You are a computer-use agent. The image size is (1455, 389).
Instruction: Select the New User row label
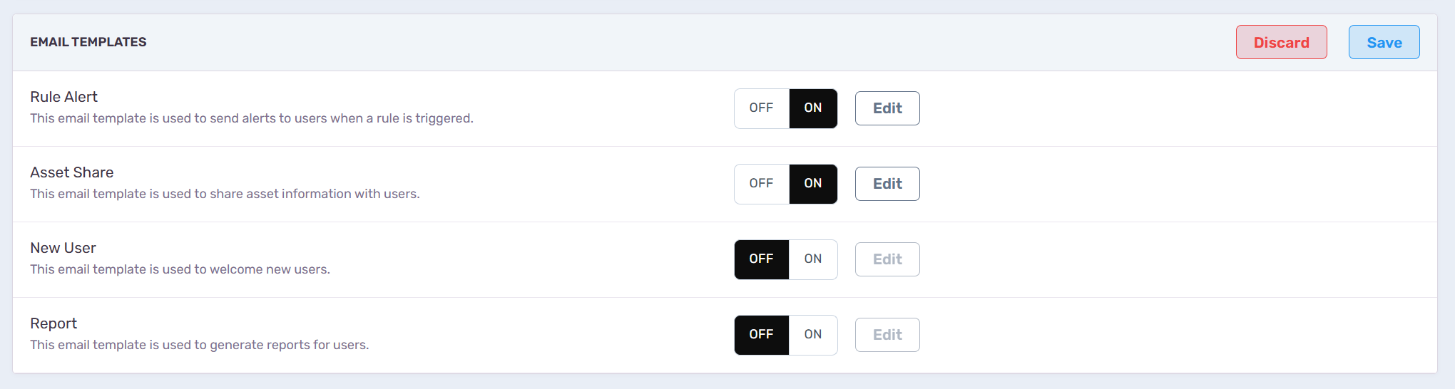coord(63,248)
